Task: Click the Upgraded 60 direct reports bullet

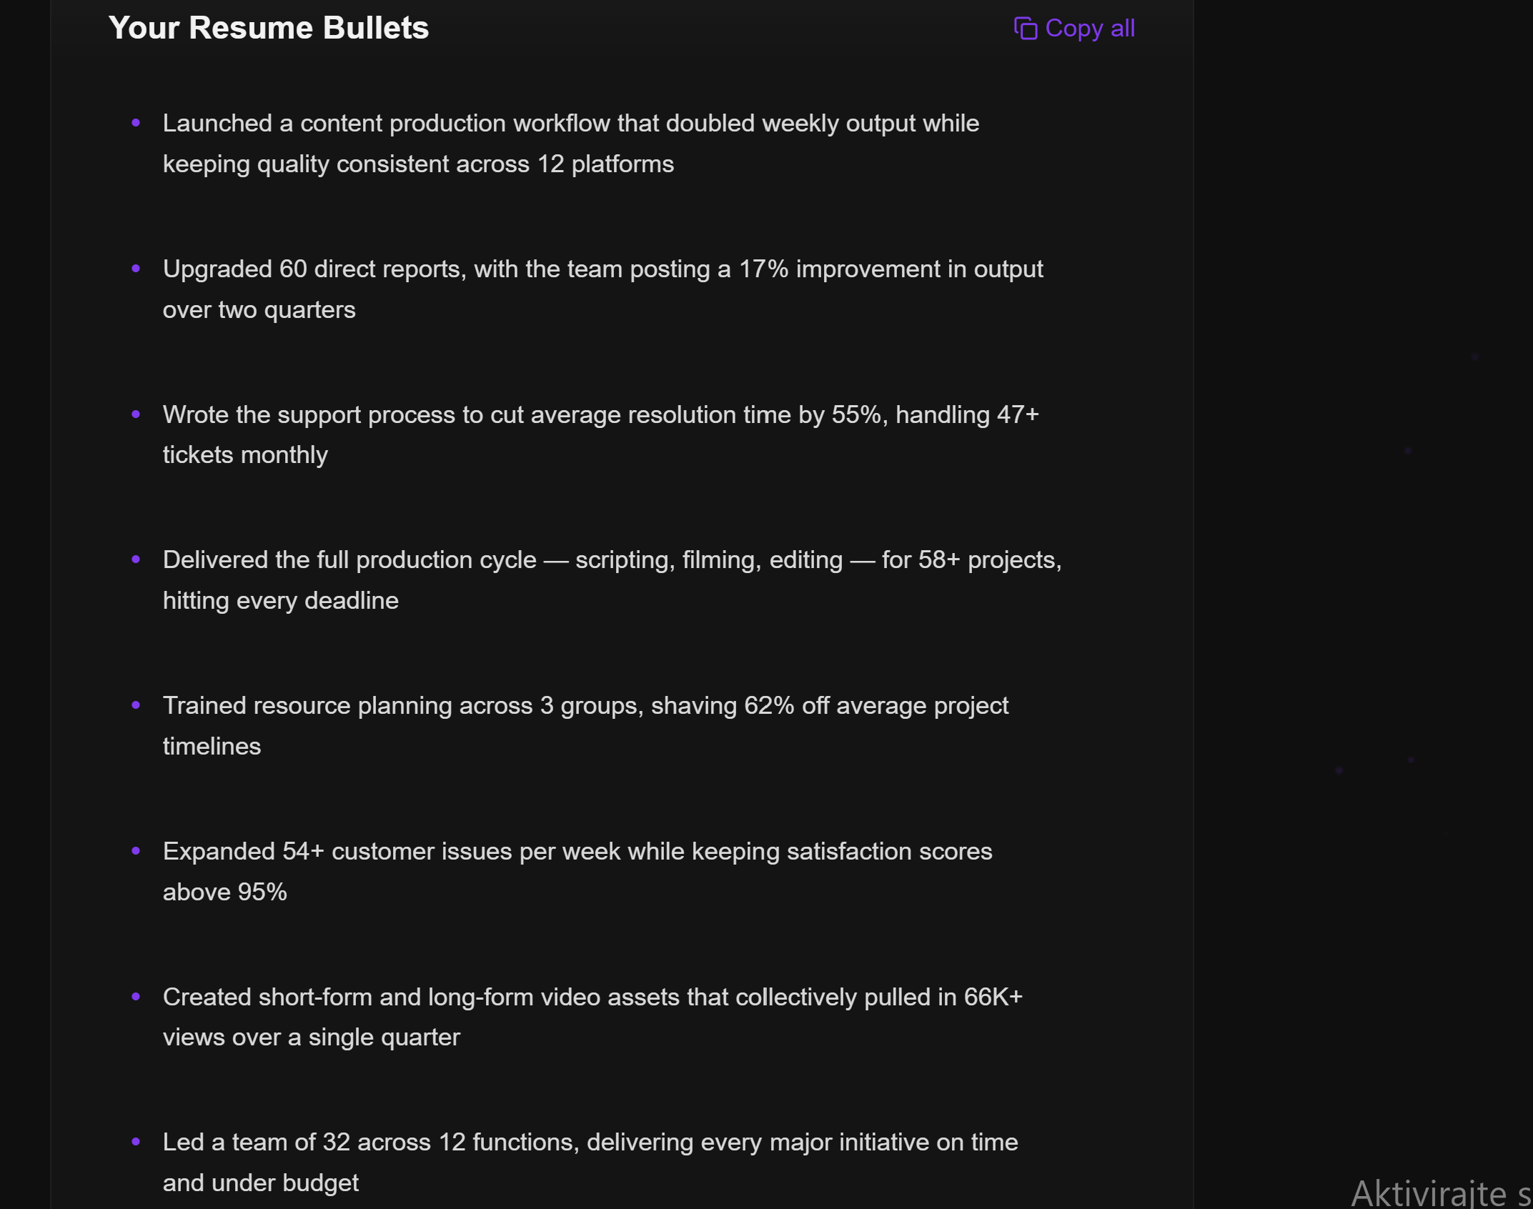Action: pos(602,289)
